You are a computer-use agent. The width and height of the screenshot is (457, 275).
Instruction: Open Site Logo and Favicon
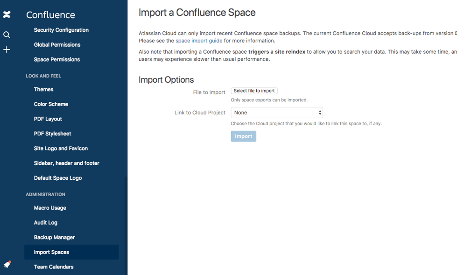coord(61,148)
